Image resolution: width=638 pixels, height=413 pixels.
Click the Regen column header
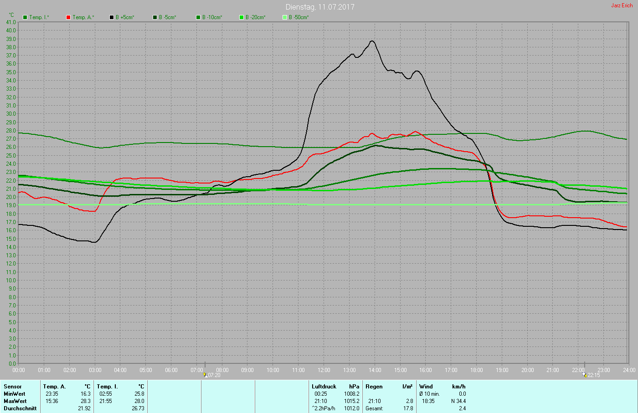point(374,387)
